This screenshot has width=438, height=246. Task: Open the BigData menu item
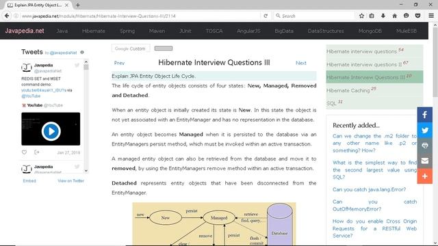click(284, 31)
